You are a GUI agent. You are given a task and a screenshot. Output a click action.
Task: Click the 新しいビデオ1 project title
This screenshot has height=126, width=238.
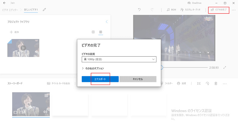[31, 10]
